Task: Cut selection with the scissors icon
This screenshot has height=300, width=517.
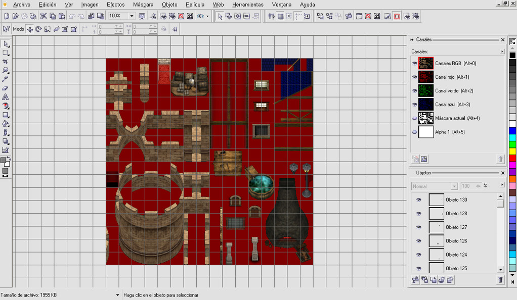Action: [x=43, y=16]
